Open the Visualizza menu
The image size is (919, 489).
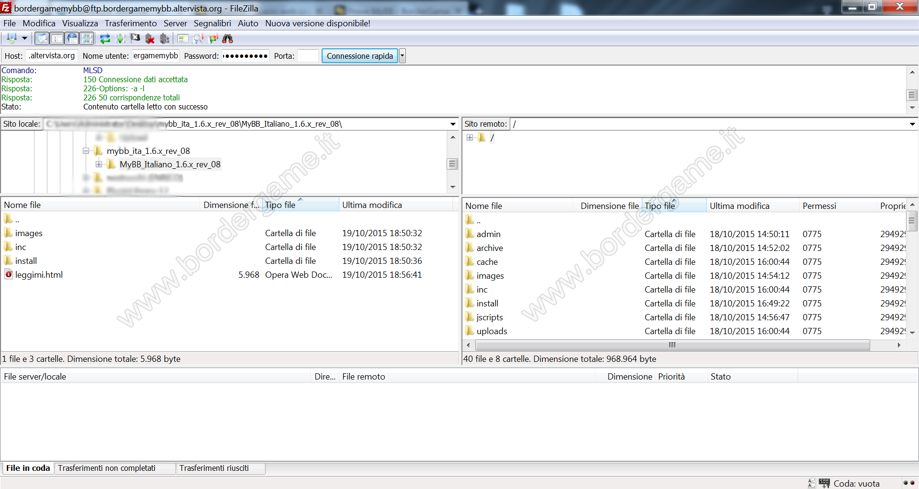point(80,23)
